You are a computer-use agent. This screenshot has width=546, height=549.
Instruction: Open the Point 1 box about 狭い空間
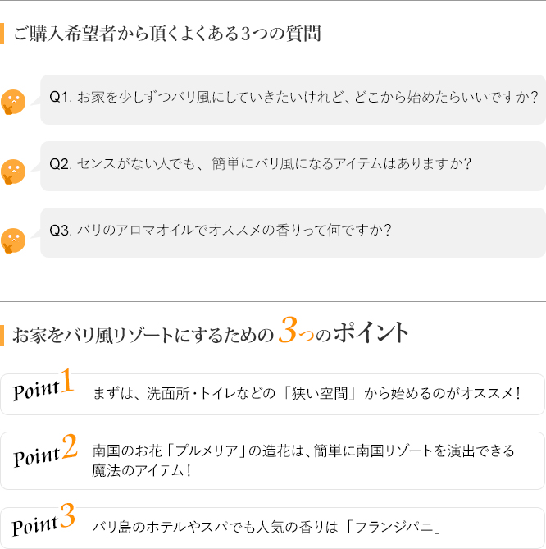(x=272, y=394)
